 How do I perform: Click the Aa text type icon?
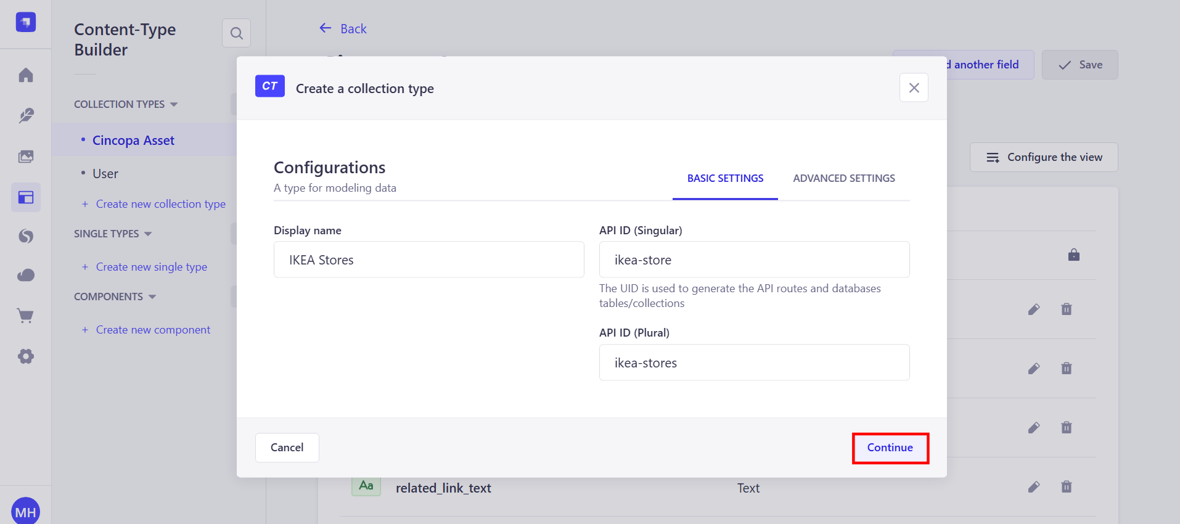point(366,486)
